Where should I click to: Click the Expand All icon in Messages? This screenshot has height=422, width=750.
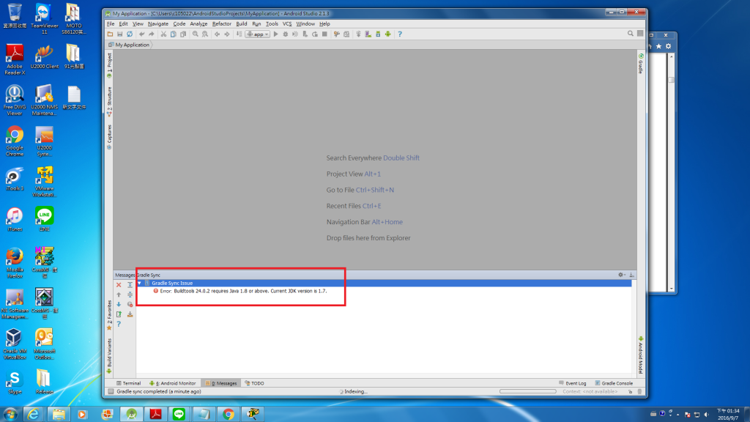130,285
